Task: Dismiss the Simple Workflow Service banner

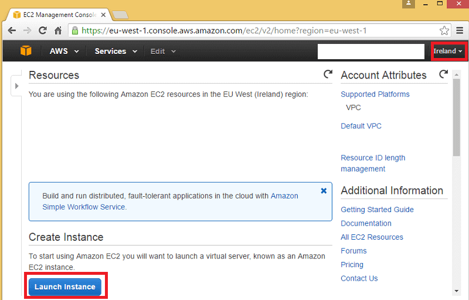Action: [x=324, y=190]
